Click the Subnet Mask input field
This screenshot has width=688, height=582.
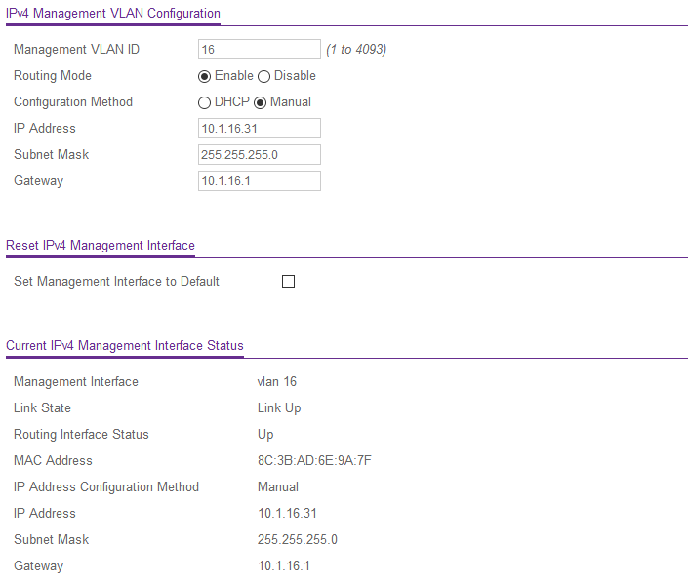[x=260, y=154]
